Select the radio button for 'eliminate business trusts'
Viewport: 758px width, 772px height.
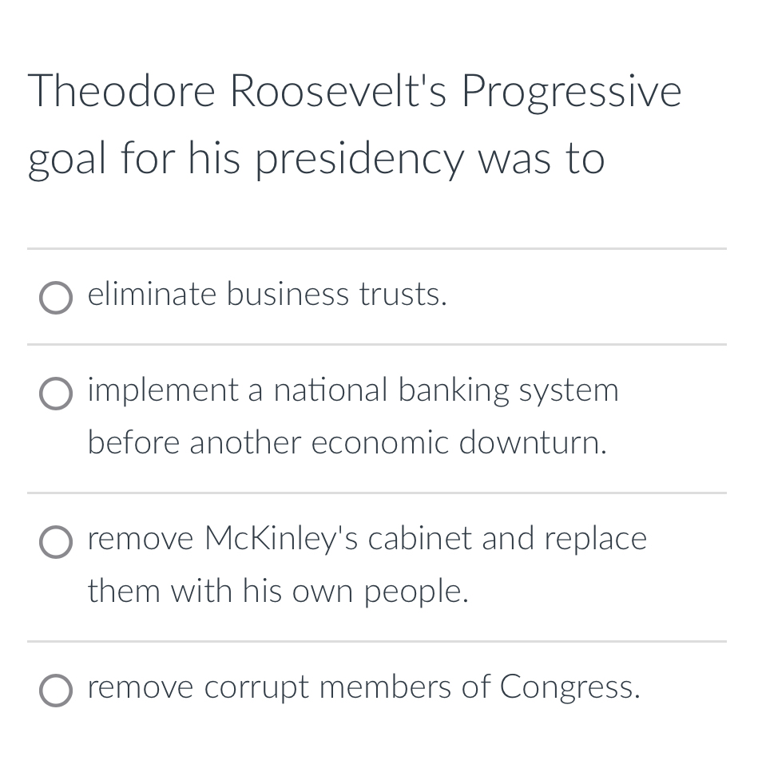click(56, 298)
